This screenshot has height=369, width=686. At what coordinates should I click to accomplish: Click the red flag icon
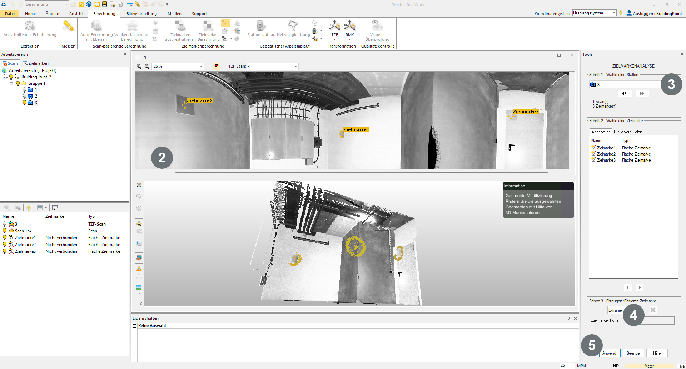click(x=217, y=67)
